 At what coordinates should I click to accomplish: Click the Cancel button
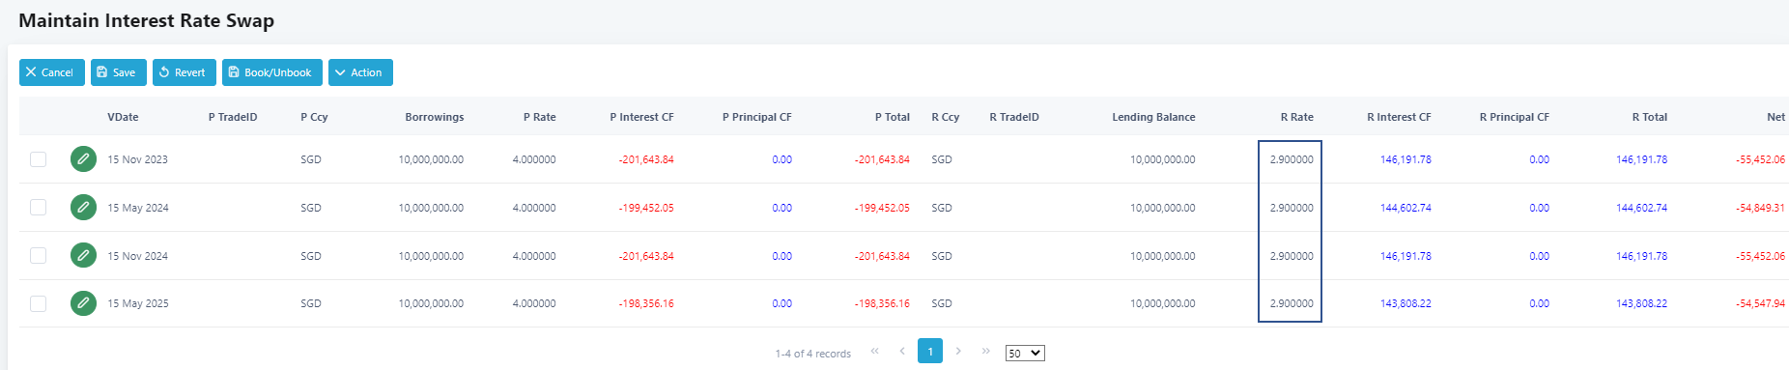tap(52, 72)
